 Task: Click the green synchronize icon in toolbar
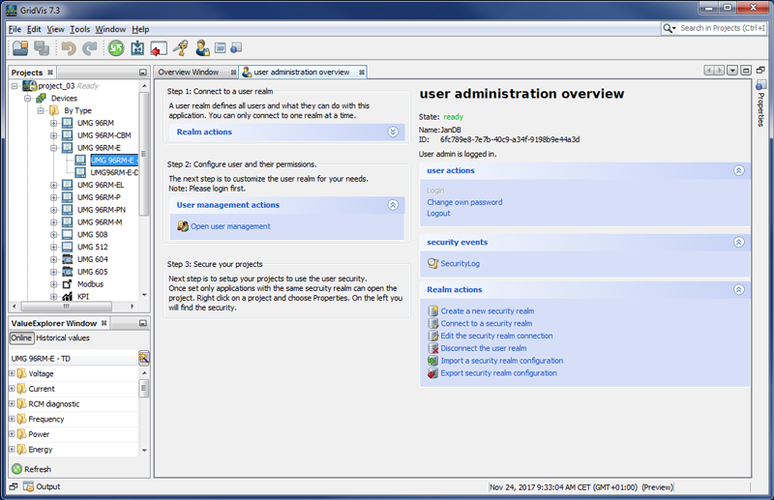point(116,47)
